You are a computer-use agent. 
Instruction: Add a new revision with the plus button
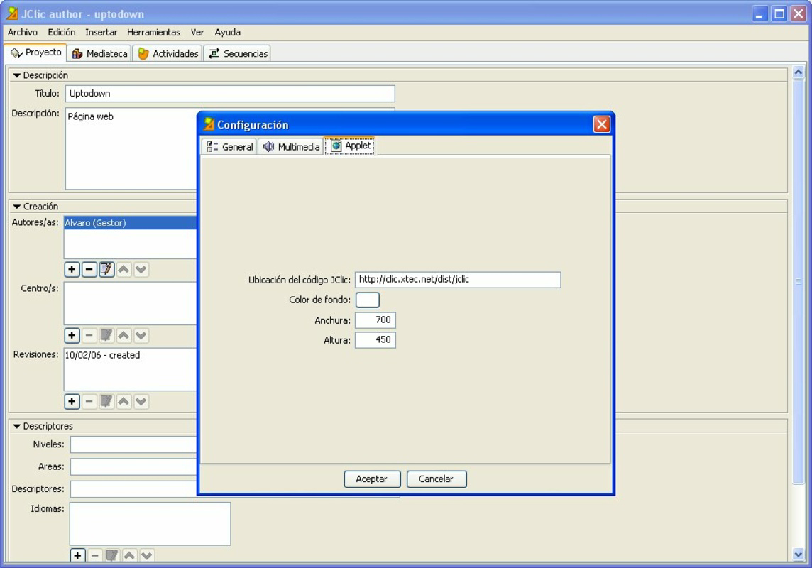click(72, 401)
